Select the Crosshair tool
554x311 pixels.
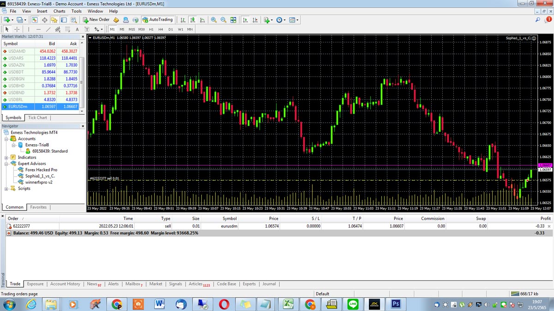[16, 29]
